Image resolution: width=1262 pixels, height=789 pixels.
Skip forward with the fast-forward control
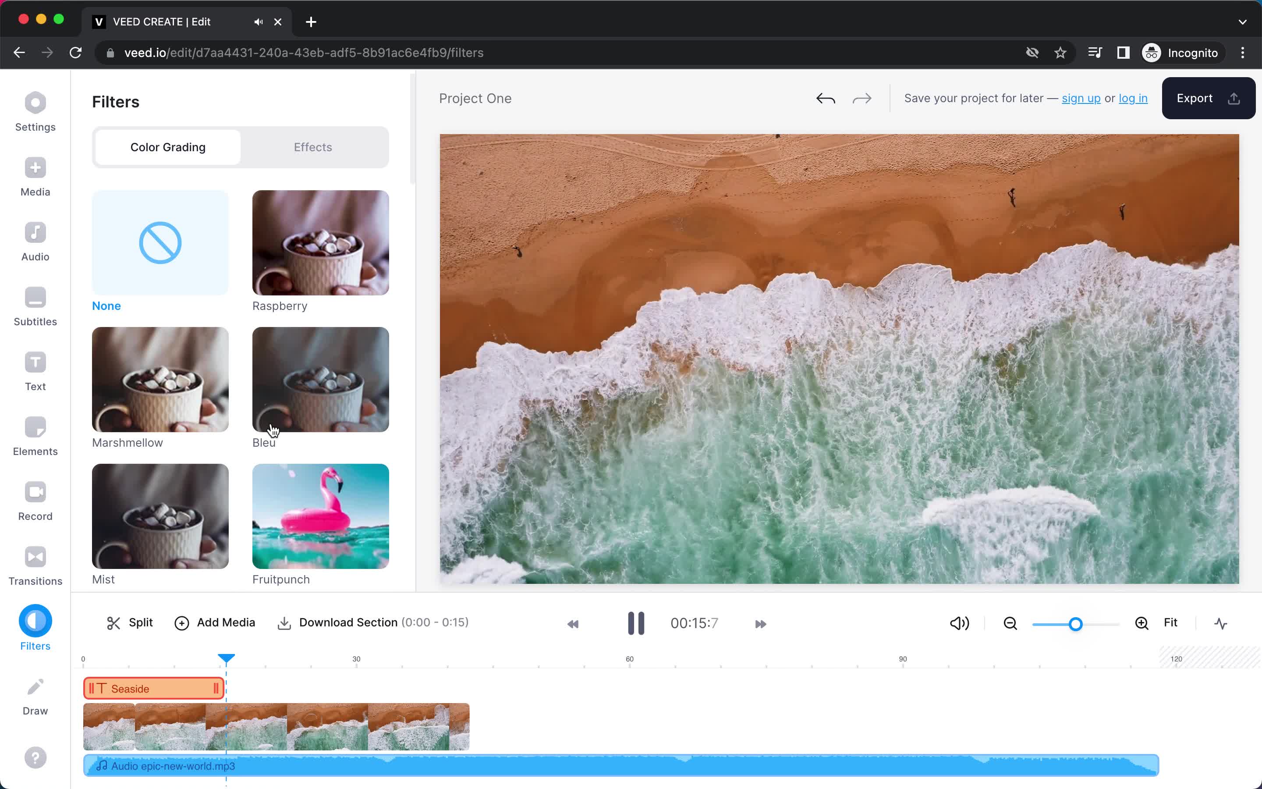pyautogui.click(x=760, y=624)
